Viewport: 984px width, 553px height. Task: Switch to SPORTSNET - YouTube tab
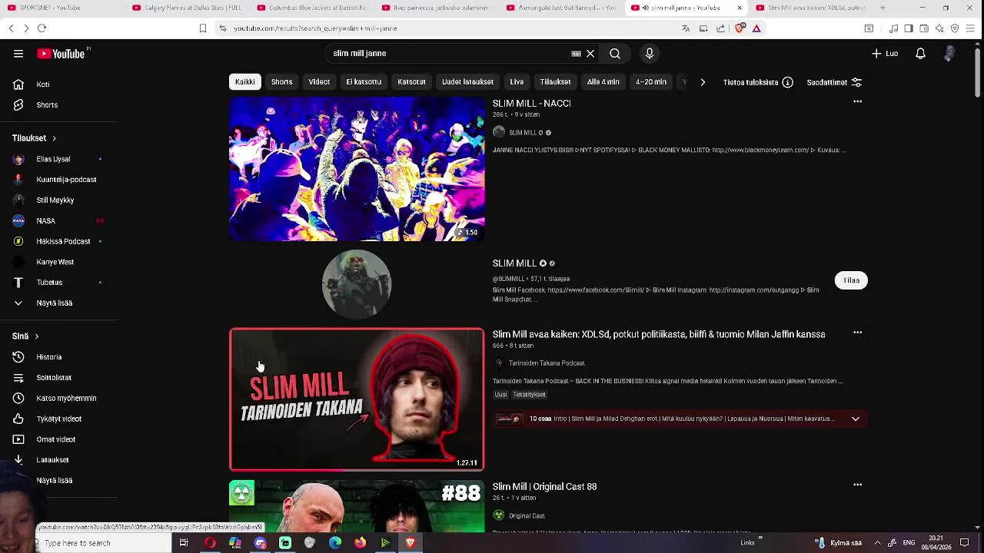point(61,8)
